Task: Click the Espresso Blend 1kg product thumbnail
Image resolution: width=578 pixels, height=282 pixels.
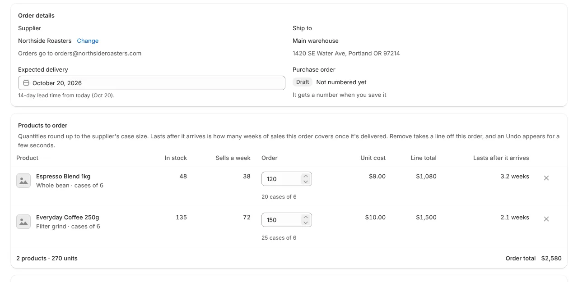Action: coord(23,181)
